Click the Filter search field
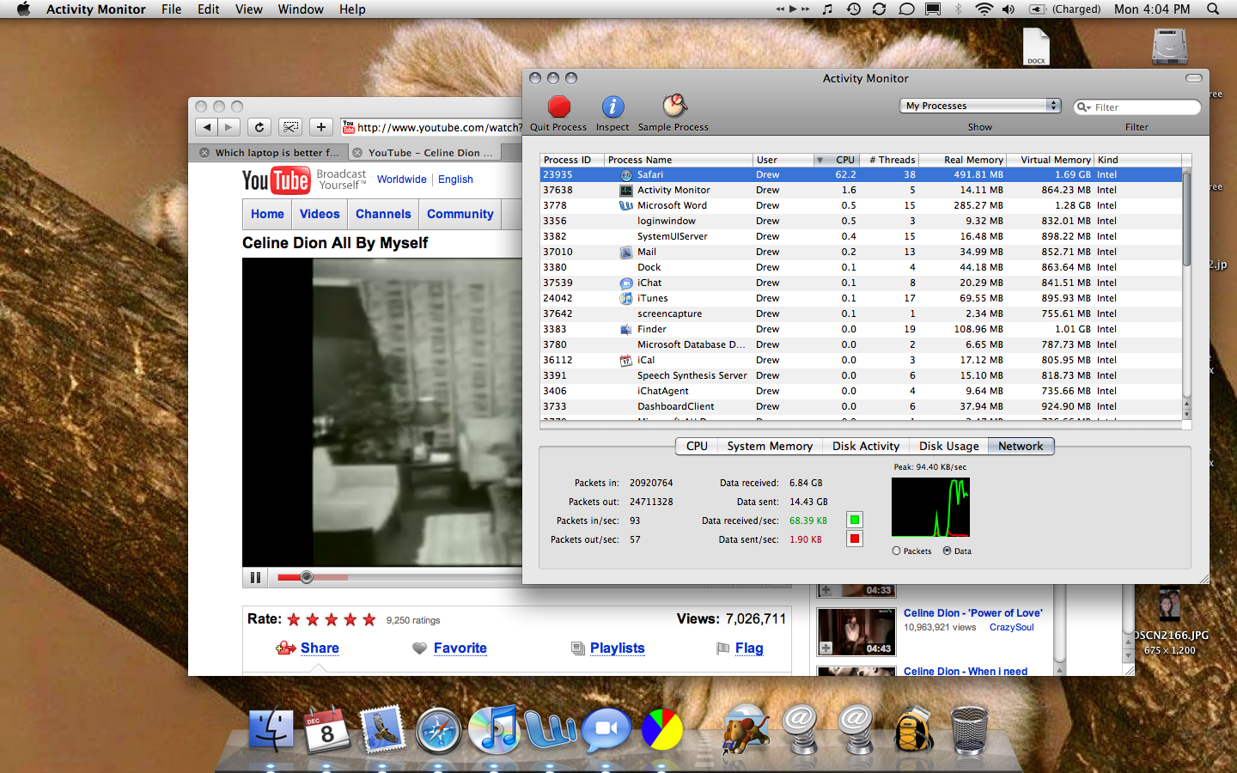Image resolution: width=1237 pixels, height=773 pixels. click(x=1137, y=107)
